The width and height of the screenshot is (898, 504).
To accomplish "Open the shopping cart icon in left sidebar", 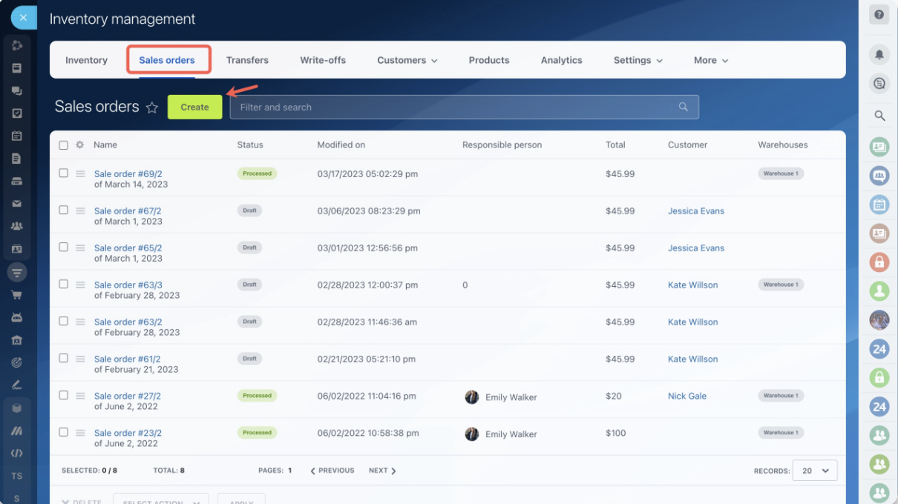I will click(16, 295).
